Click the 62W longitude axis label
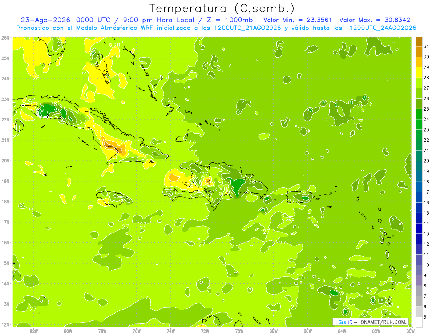Screen dimensions: 436x336 [x=376, y=331]
